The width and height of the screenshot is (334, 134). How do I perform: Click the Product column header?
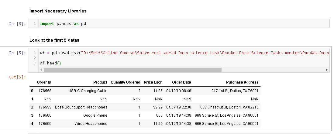click(x=100, y=82)
